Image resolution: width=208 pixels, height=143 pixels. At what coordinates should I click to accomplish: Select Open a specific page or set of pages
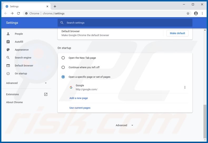(63, 77)
